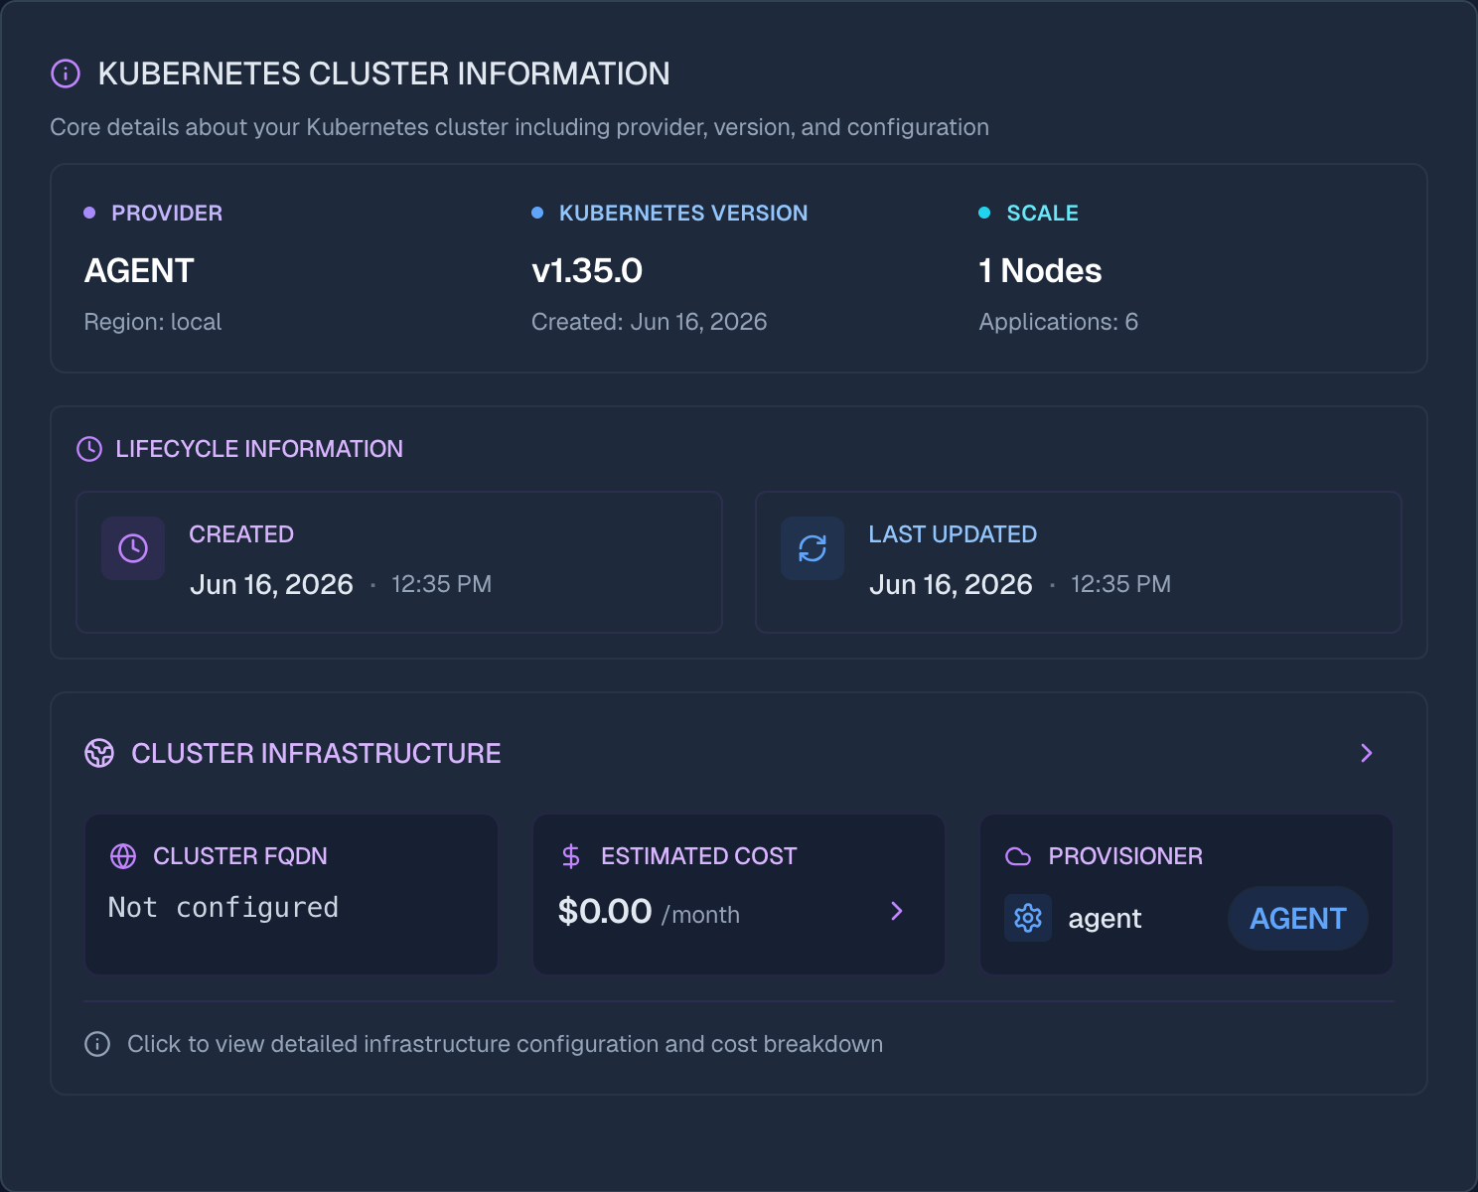The height and width of the screenshot is (1192, 1478).
Task: Click the purple dot beside Provider
Action: click(89, 213)
